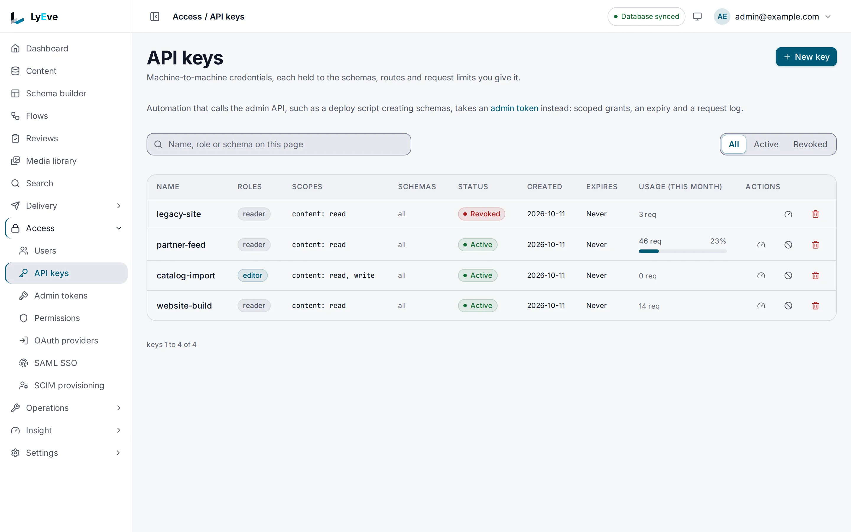Open SCIM provisioning page
The image size is (851, 532).
66,385
